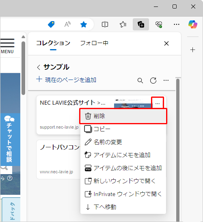Viewport: 203px width, 222px height.
Task: Select InPrivate ウィンドウで開く
Action: click(123, 194)
